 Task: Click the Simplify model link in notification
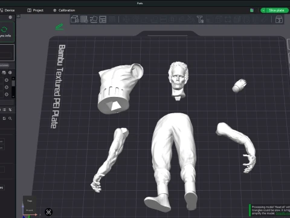click(283, 213)
